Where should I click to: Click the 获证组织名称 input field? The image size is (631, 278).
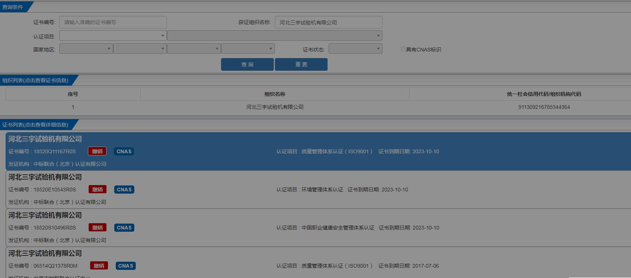pyautogui.click(x=328, y=22)
